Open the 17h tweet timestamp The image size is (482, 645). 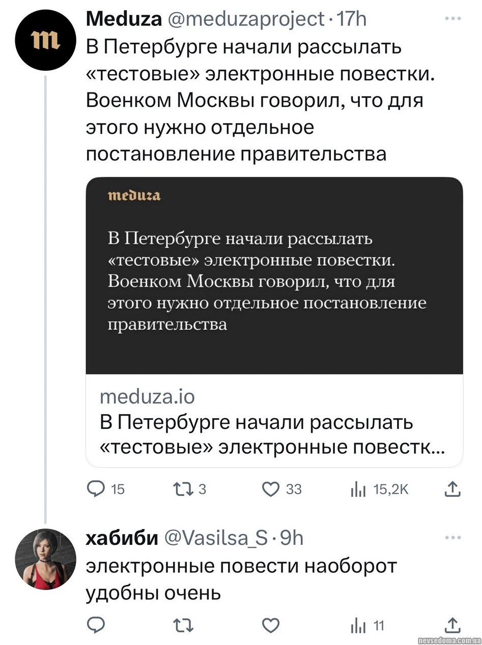point(352,19)
